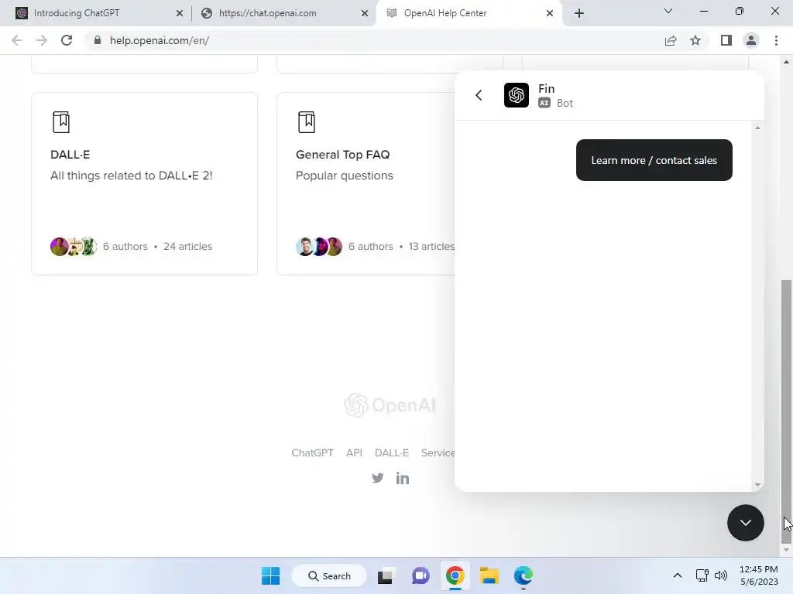This screenshot has height=594, width=793.
Task: Open the DALL·E collection title
Action: [70, 155]
